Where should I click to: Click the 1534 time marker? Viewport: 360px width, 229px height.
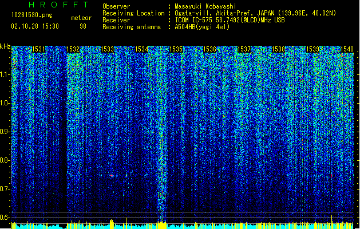[x=142, y=49]
